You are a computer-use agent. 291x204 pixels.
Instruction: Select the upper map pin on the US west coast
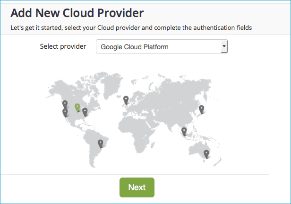click(x=65, y=104)
